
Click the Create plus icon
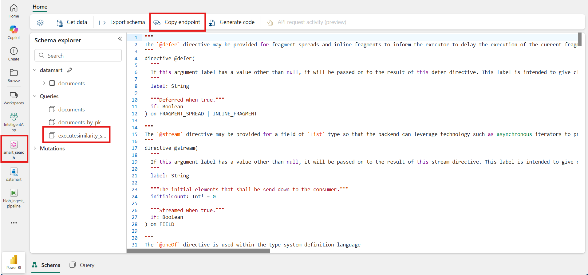pos(14,51)
